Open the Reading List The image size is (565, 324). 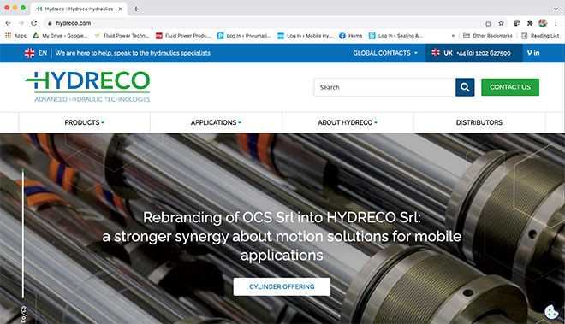pos(540,36)
